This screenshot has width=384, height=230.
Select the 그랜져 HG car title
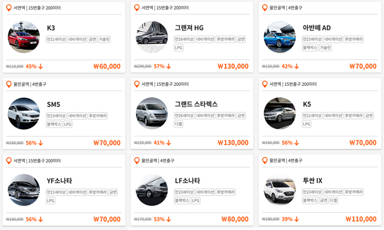point(189,28)
